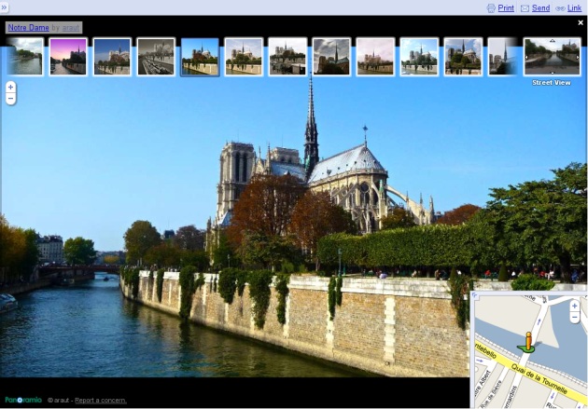The image size is (588, 409).
Task: Click the Pegman marker on the mini map
Action: click(527, 342)
